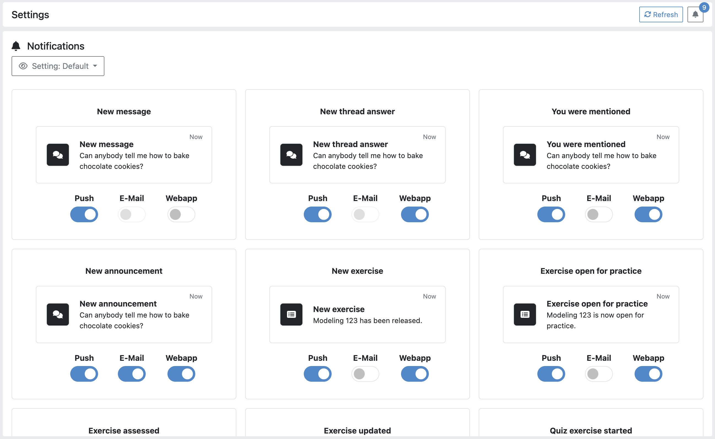The image size is (715, 439).
Task: Disable Push notifications for Exercise open for practice
Action: click(x=551, y=374)
